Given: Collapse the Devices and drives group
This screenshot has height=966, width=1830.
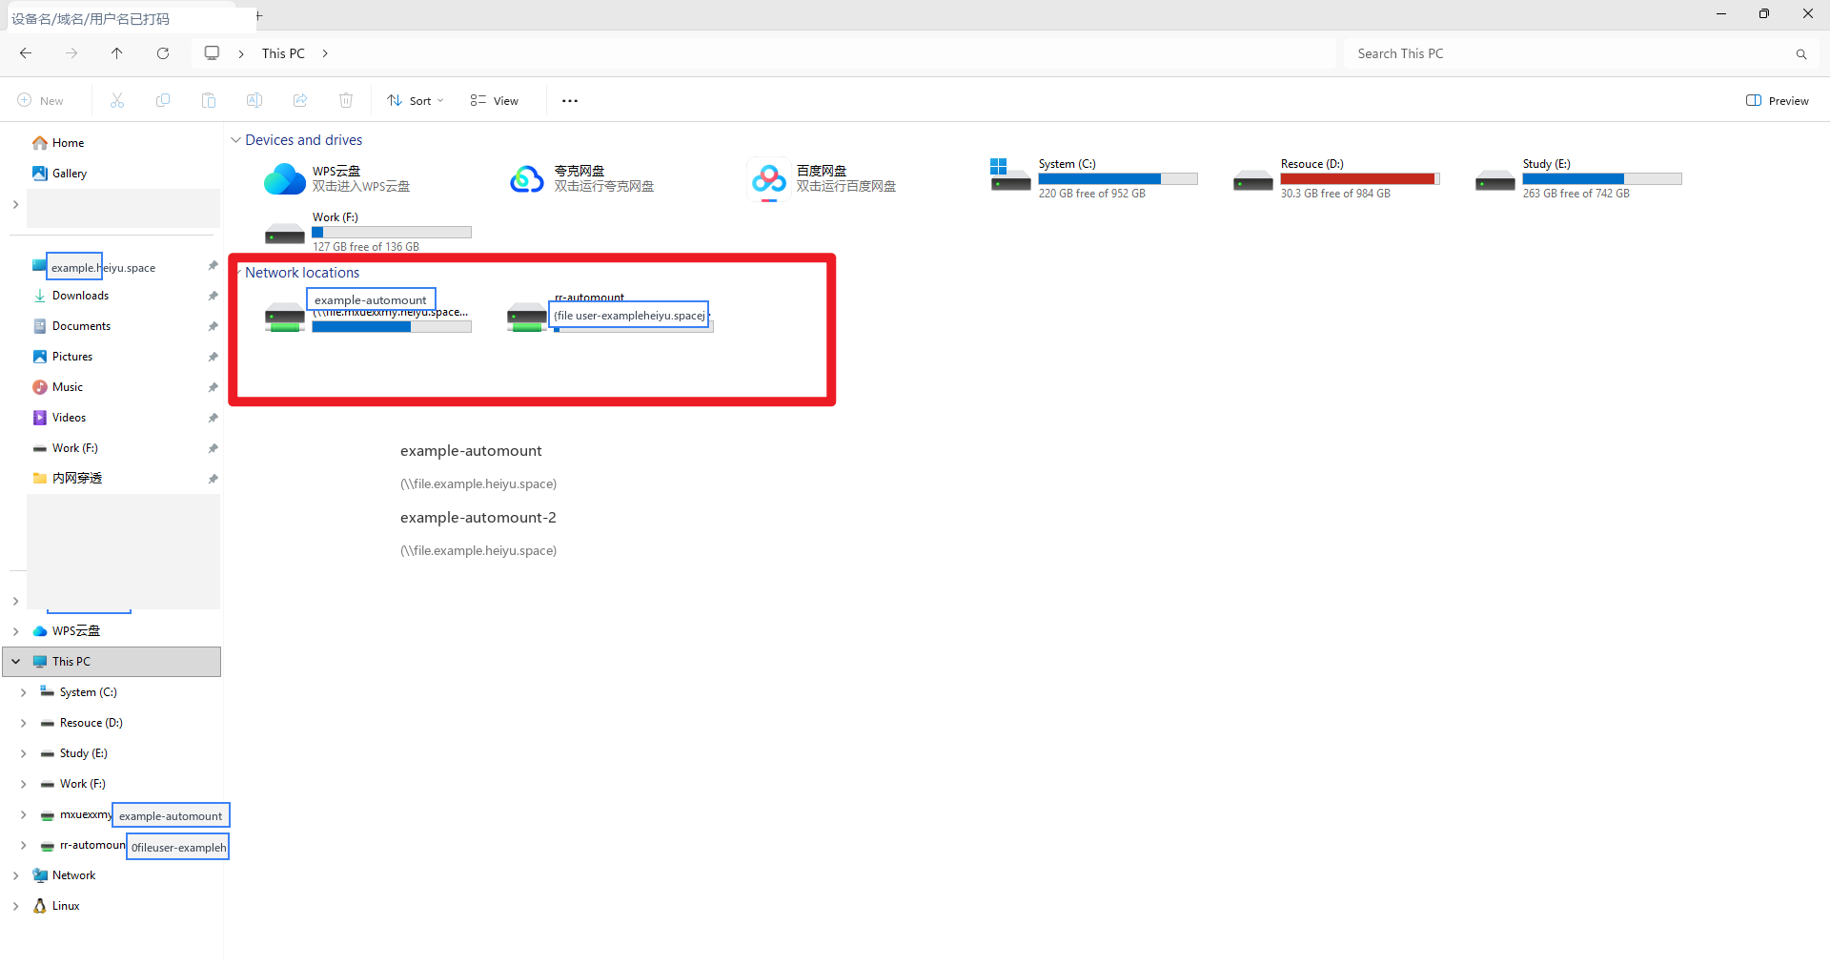Looking at the screenshot, I should click(x=235, y=140).
